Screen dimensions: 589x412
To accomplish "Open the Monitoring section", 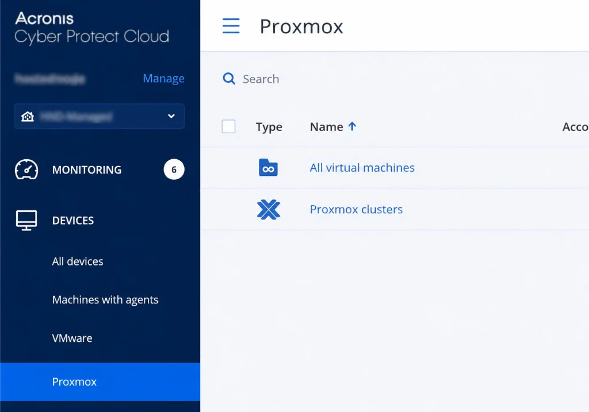I will point(87,170).
